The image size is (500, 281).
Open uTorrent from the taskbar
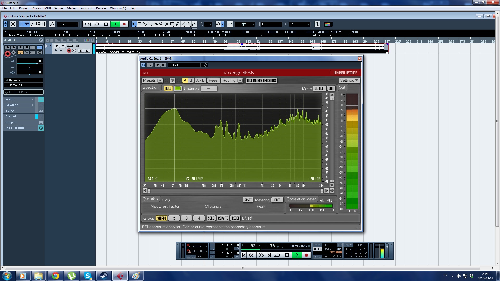coord(71,276)
